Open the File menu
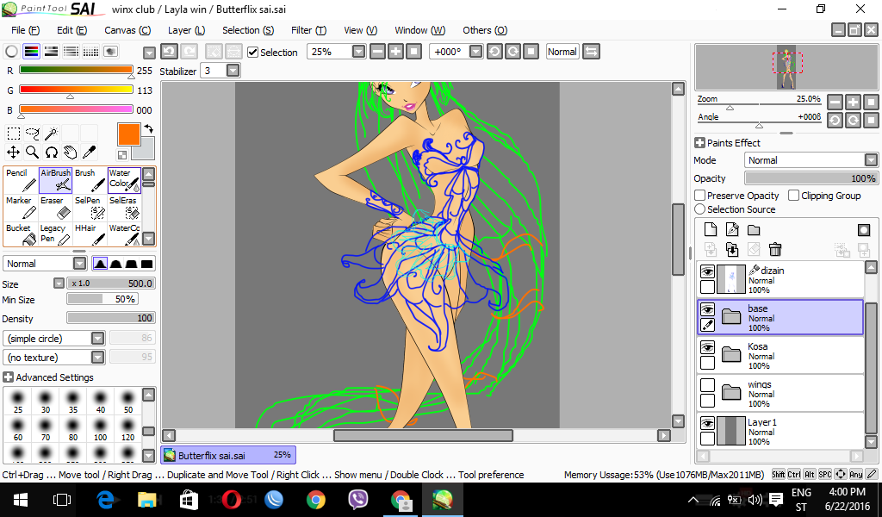Screen dimensions: 882x517 point(25,30)
